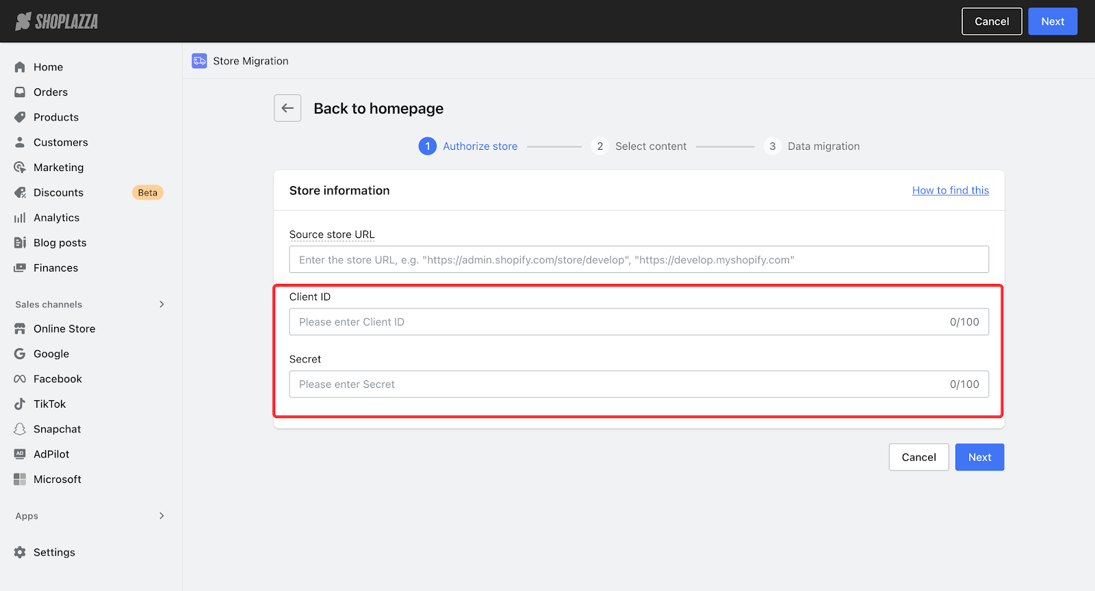This screenshot has height=591, width=1095.
Task: Open the Home icon in sidebar
Action: tap(20, 67)
